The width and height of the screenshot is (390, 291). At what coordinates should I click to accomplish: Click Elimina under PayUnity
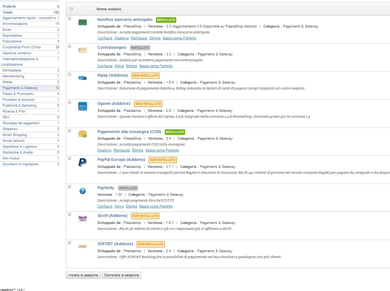coord(131,206)
